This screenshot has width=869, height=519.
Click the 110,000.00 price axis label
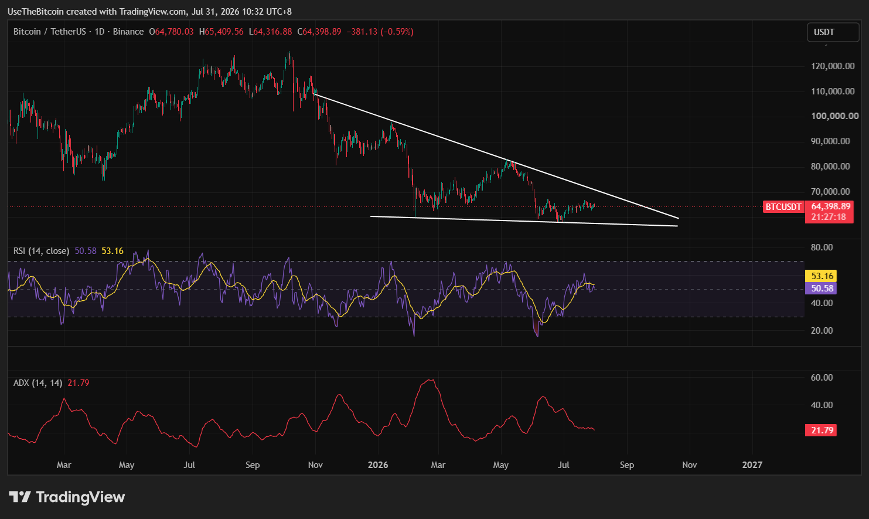click(x=833, y=91)
